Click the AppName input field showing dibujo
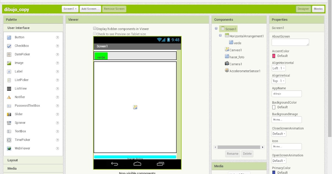 [x=286, y=94]
